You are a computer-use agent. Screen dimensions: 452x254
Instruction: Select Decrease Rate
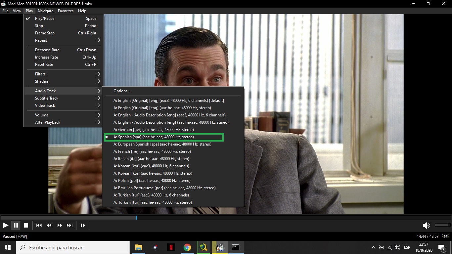64,50
